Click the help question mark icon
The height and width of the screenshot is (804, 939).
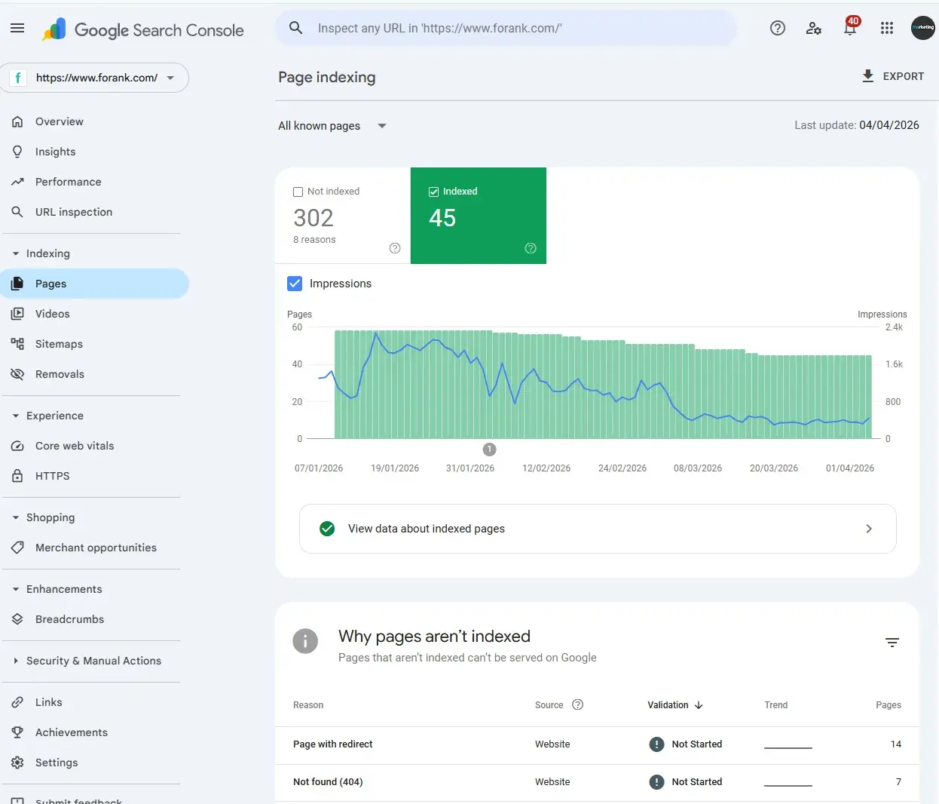click(x=777, y=28)
